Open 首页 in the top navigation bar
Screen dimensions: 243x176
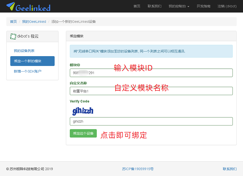point(137,6)
